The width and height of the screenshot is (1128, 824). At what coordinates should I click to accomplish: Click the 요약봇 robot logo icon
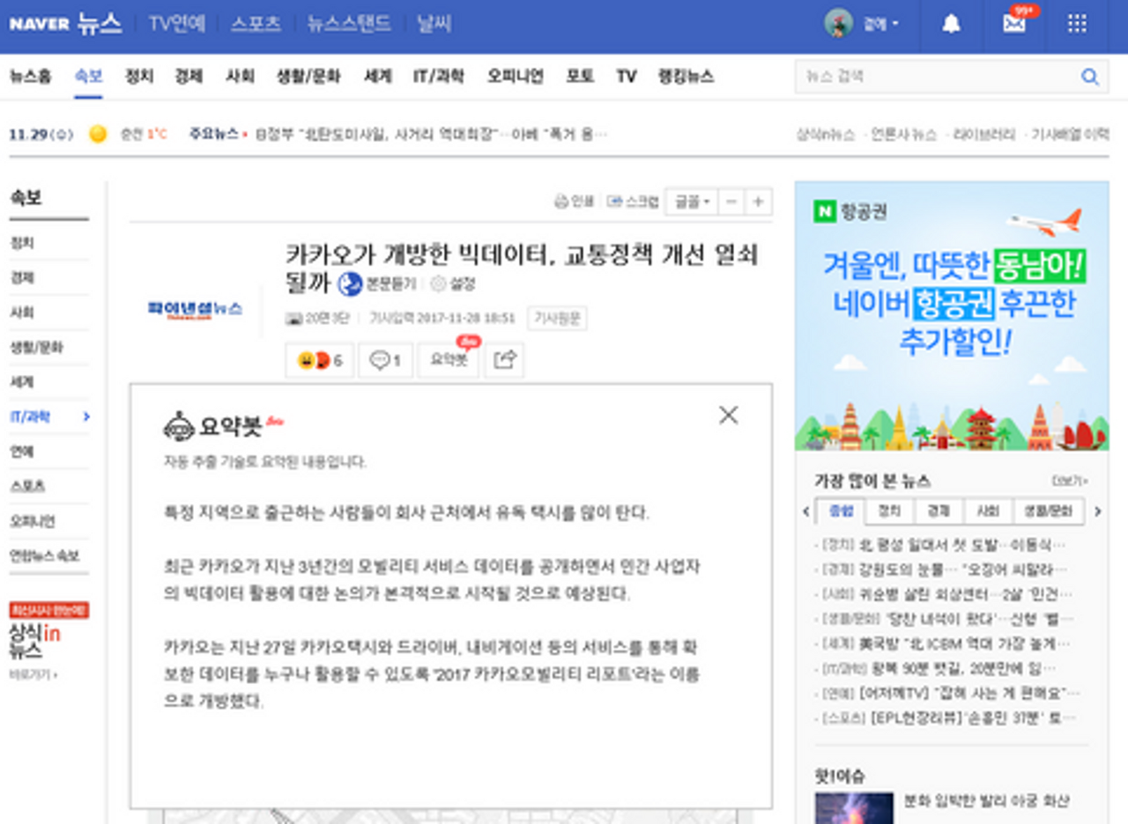point(179,426)
